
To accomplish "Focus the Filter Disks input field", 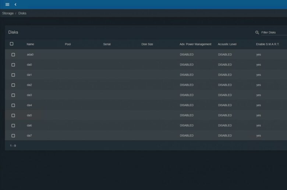I will click(x=274, y=32).
